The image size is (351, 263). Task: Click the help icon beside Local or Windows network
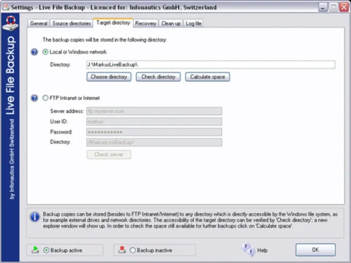[34, 52]
